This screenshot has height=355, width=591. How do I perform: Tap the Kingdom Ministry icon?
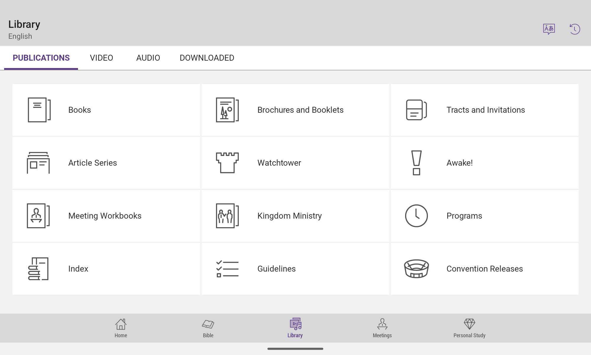coord(227,216)
